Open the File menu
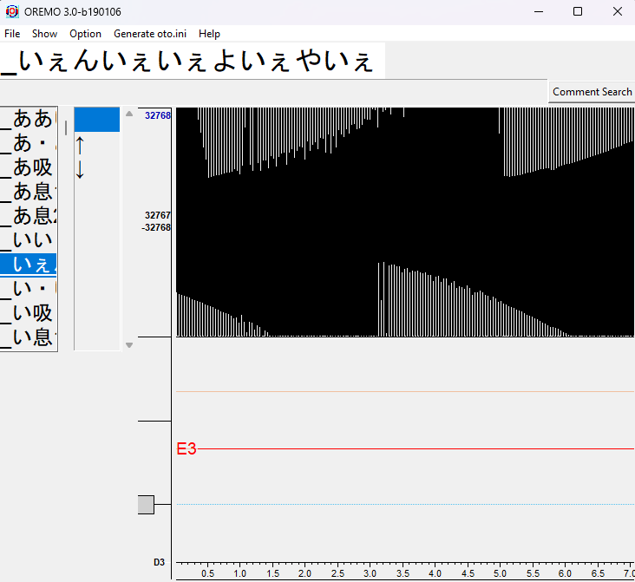Image resolution: width=635 pixels, height=582 pixels. (12, 34)
